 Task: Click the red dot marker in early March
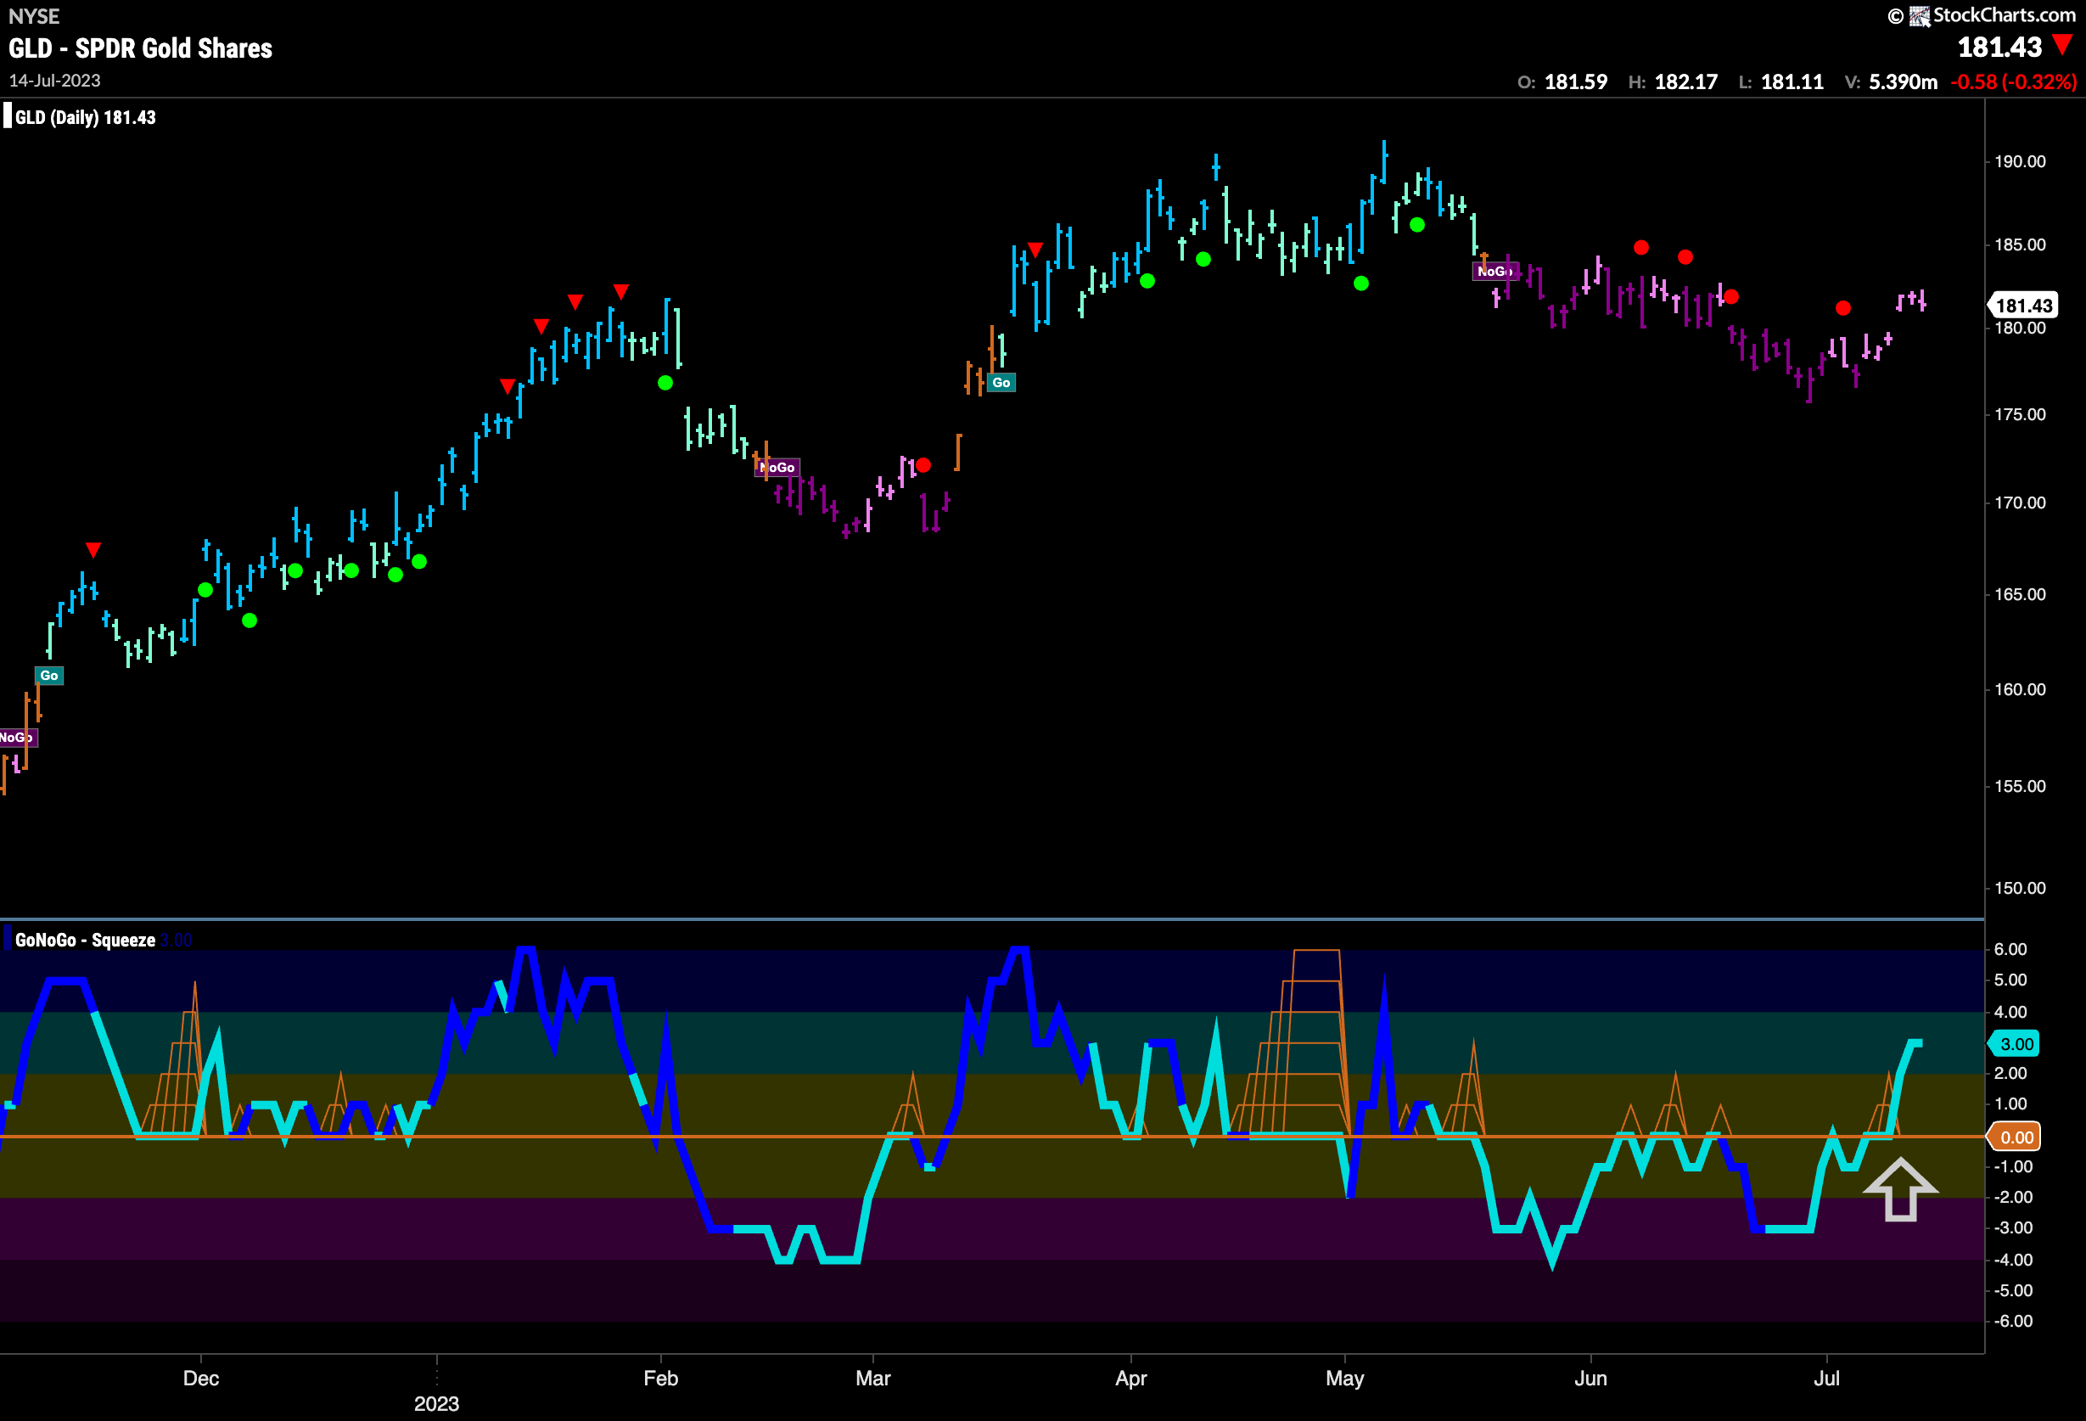[x=922, y=465]
